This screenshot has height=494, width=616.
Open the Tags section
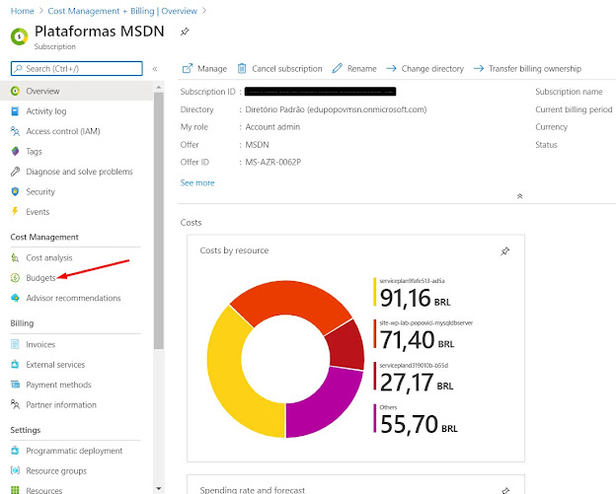click(34, 152)
